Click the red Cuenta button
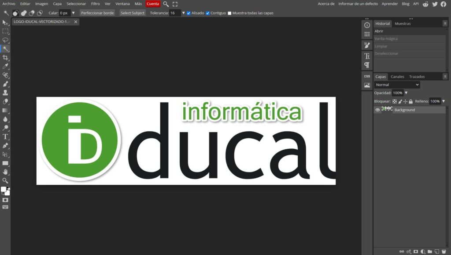 click(x=153, y=4)
